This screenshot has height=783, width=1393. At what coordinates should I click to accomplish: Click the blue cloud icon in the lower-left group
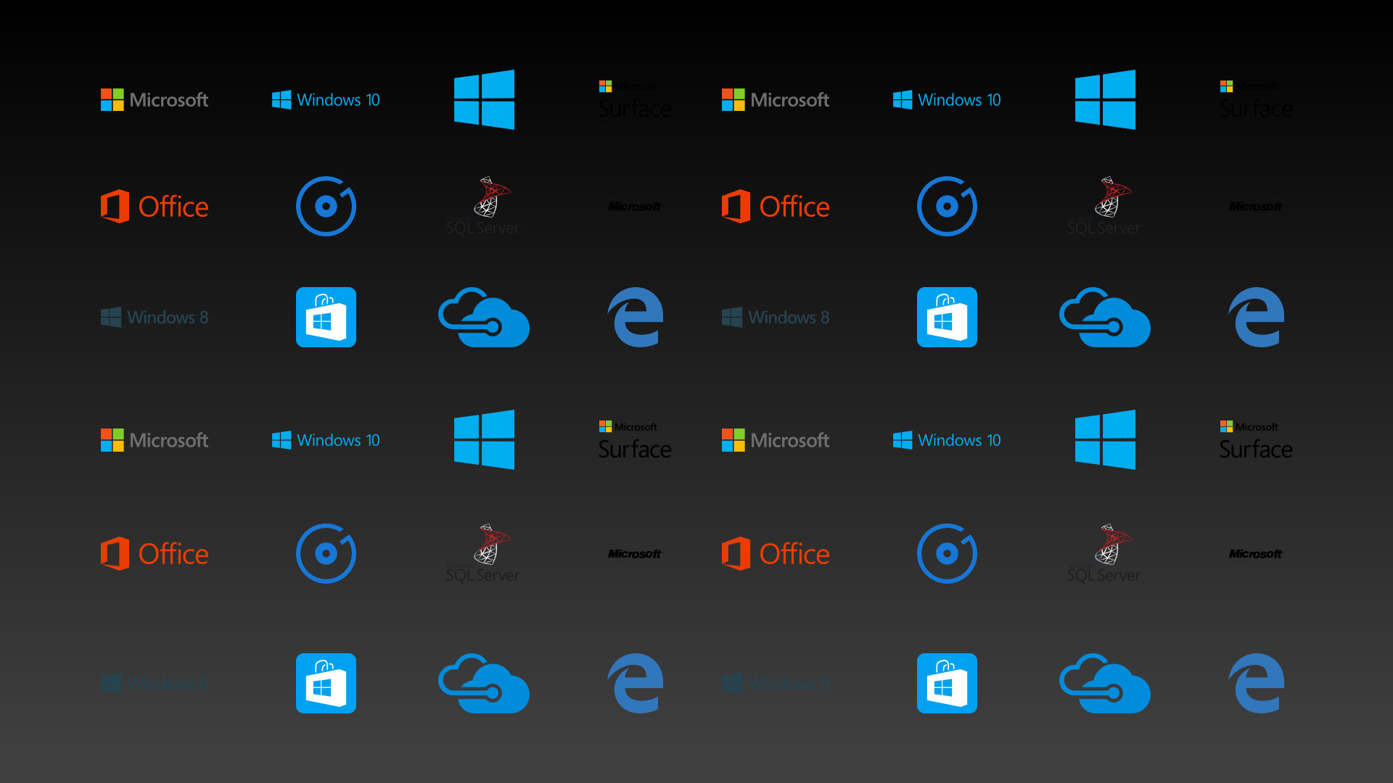[484, 684]
